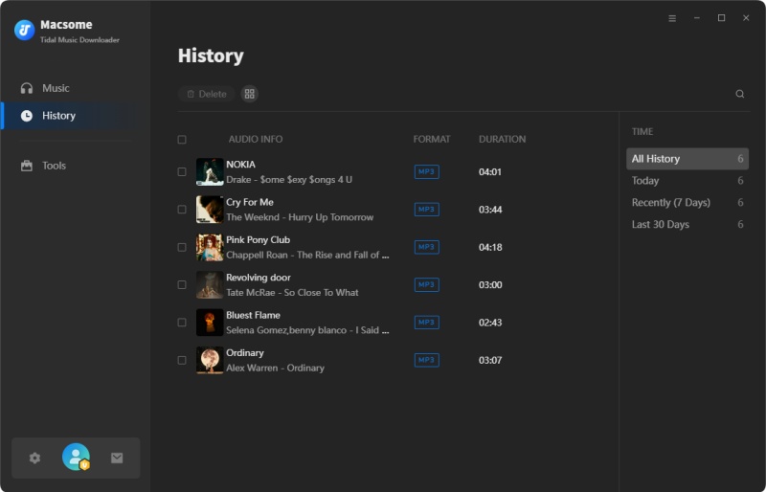Open the user account avatar

click(x=76, y=457)
